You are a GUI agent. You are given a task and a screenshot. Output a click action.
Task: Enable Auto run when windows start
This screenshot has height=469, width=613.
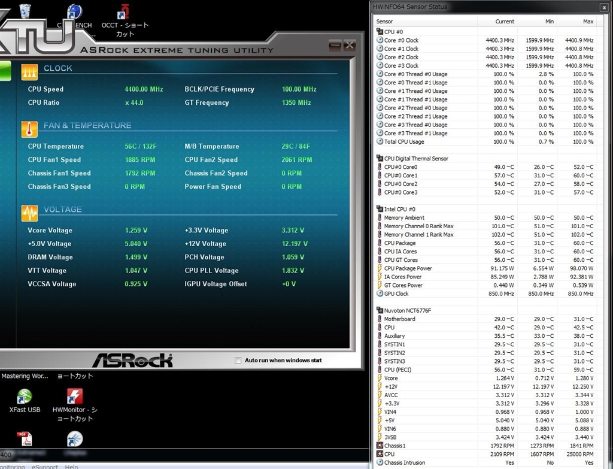[238, 361]
